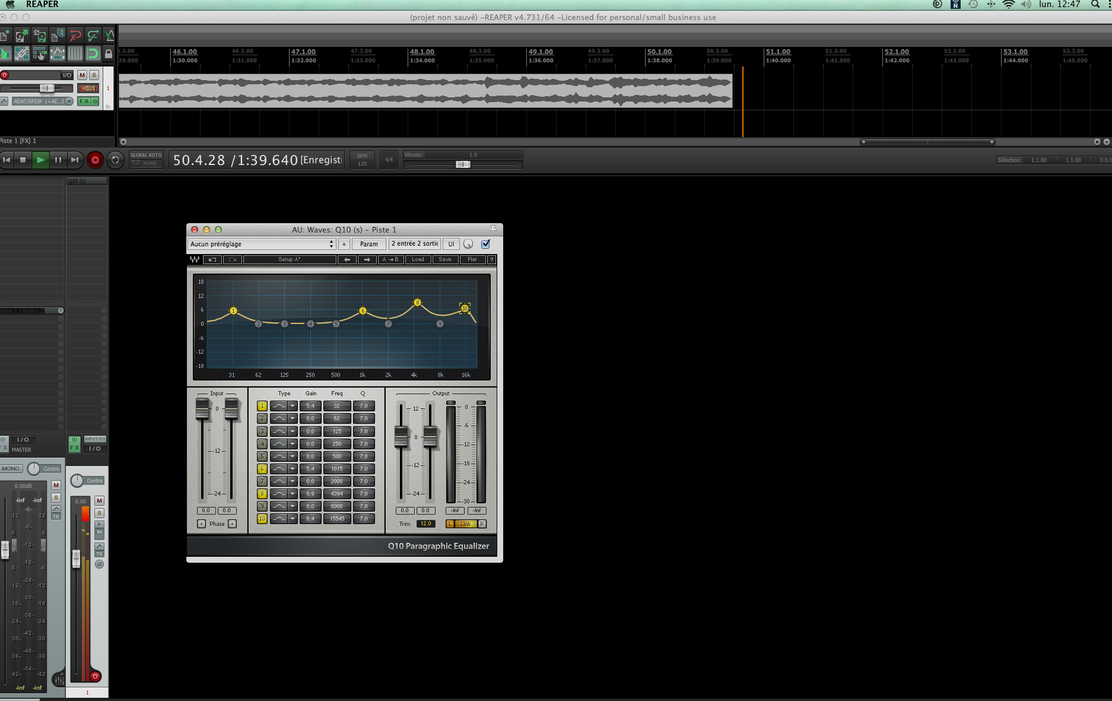This screenshot has width=1112, height=701.
Task: Toggle the Item grouping chain icon
Action: click(x=22, y=54)
